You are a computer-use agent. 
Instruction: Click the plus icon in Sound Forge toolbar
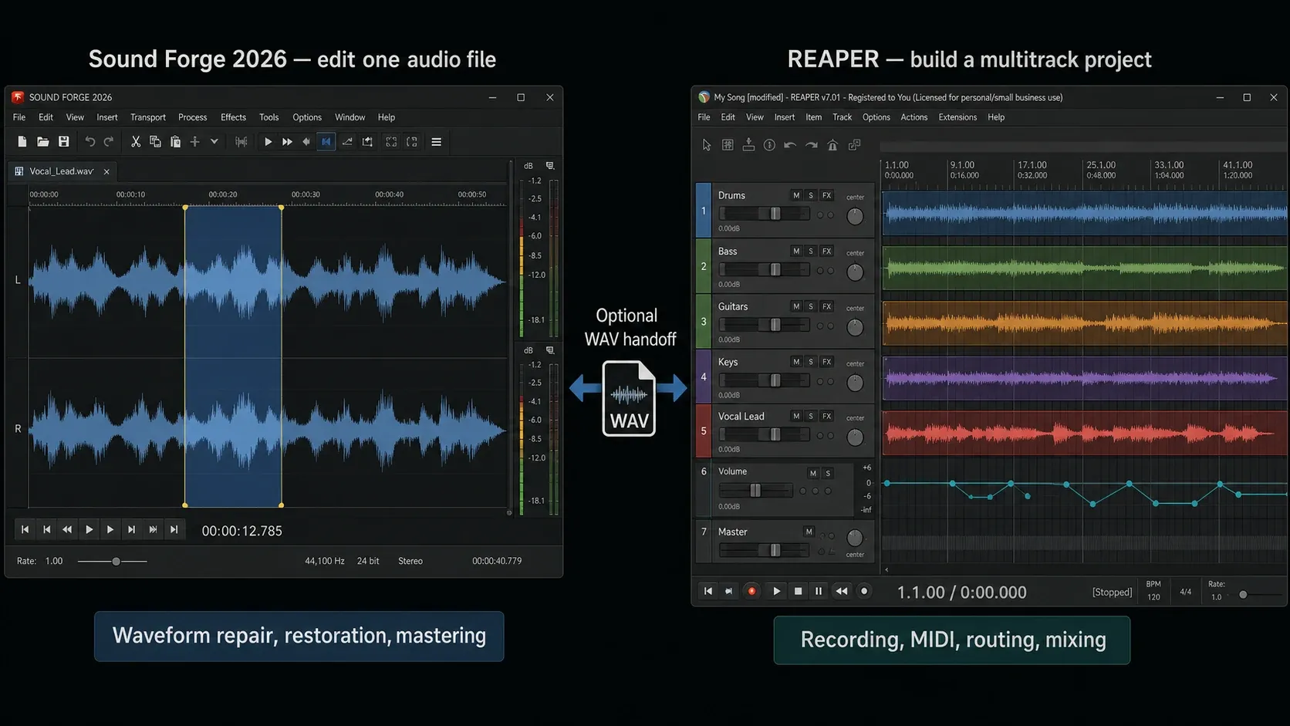click(x=195, y=142)
